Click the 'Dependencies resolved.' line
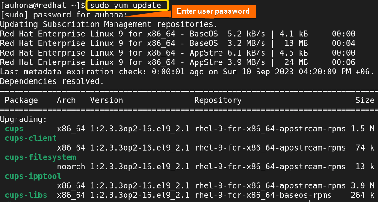Image resolution: width=378 pixels, height=202 pixels. point(52,81)
